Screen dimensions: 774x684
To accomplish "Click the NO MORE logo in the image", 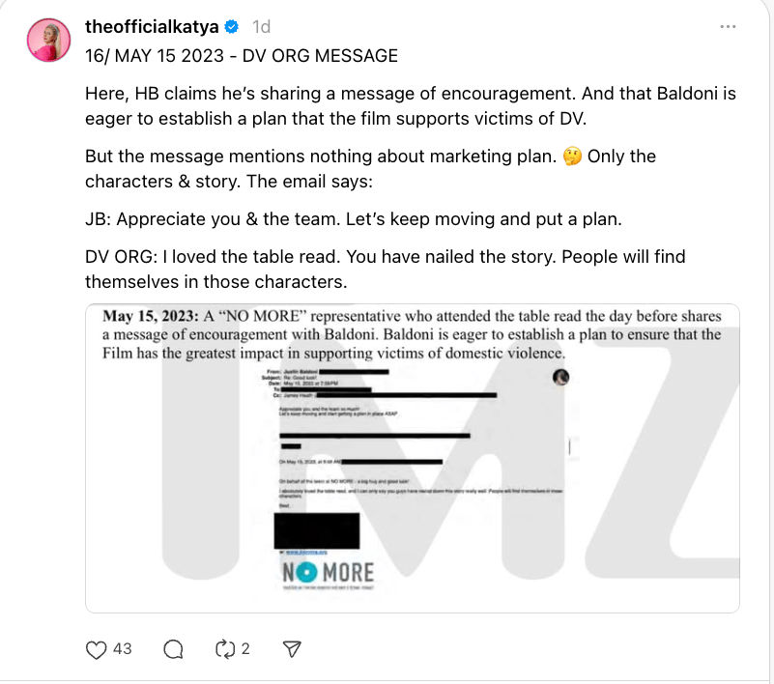I will click(328, 573).
